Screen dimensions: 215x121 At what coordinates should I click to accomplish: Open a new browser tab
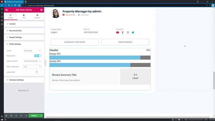(x=26, y=2)
